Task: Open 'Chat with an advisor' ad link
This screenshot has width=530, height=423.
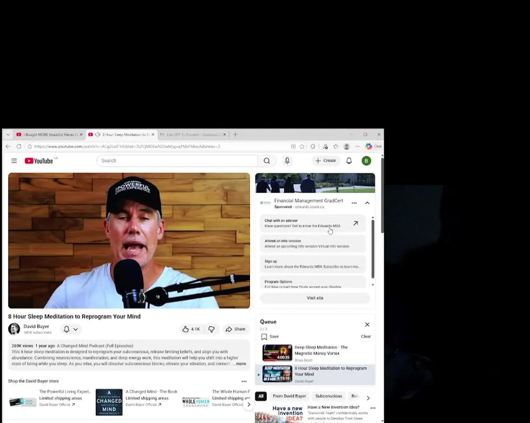Action: coord(313,223)
